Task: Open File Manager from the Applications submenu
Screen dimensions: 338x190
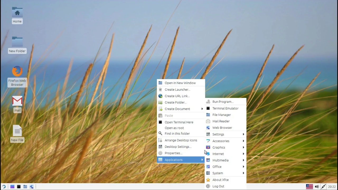Action: tap(226, 115)
